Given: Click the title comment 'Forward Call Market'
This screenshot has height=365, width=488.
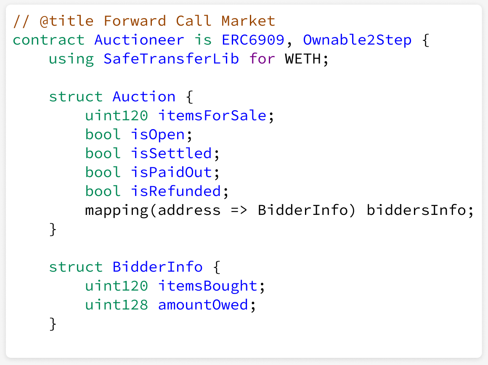Looking at the screenshot, I should tap(189, 21).
